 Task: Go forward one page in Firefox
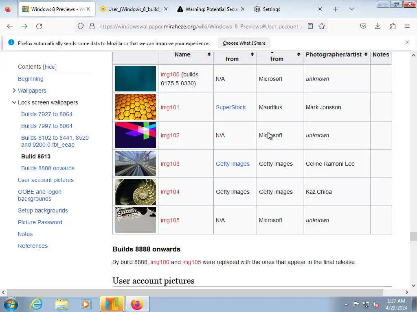tap(24, 26)
